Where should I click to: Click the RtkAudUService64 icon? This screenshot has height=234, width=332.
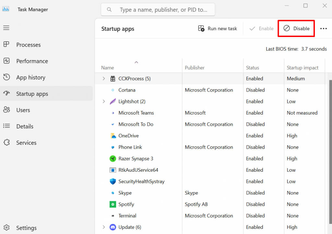tap(113, 170)
